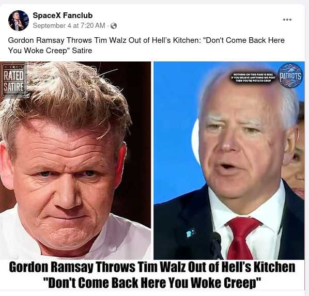Click the microphone in the podium photo

217,245
